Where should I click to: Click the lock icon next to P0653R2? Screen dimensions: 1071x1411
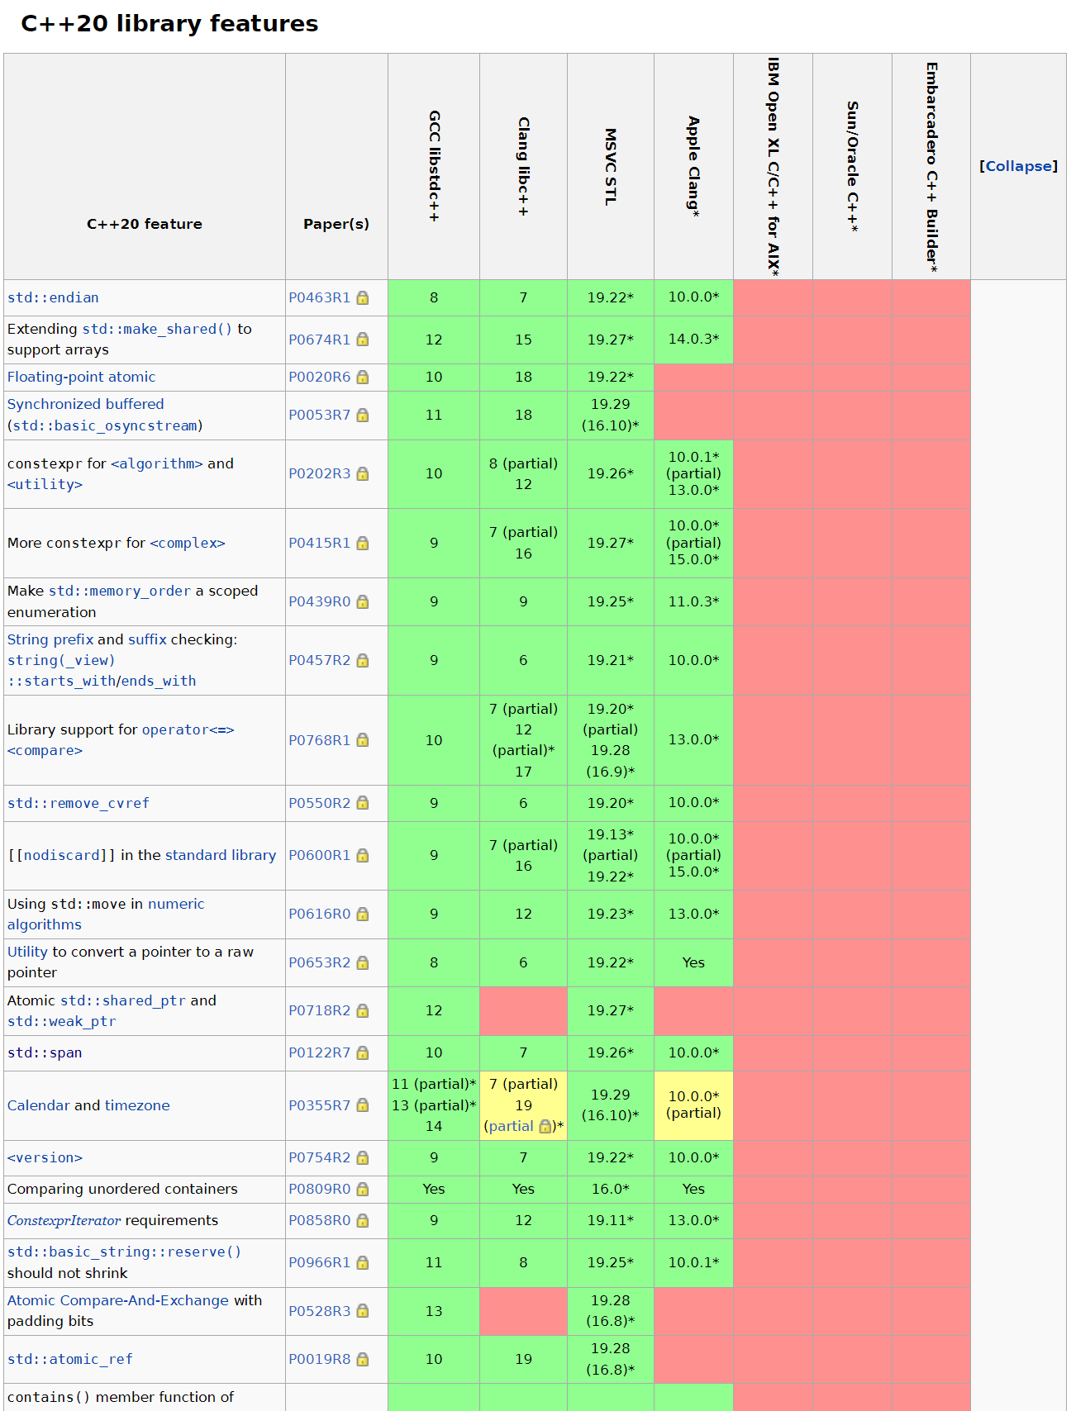click(x=362, y=963)
